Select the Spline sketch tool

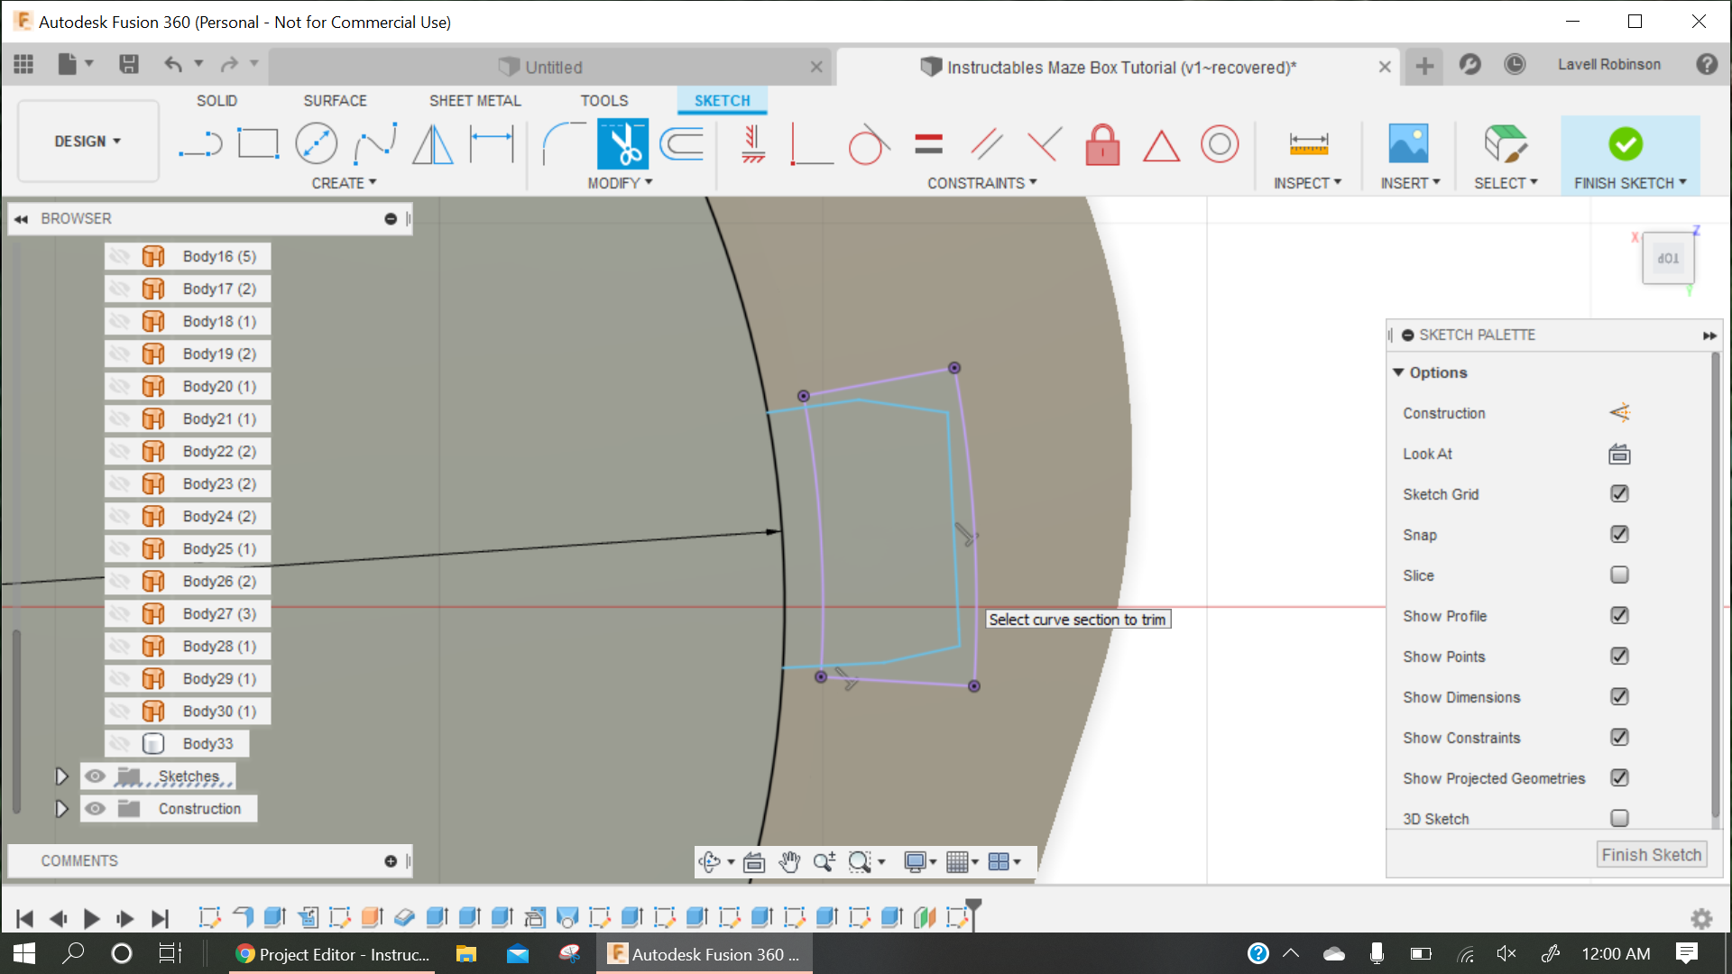(375, 143)
